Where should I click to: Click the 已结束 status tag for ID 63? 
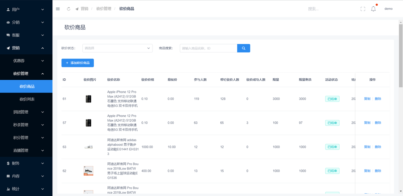[x=332, y=147]
